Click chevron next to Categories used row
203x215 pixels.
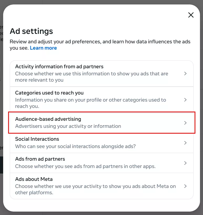coord(185,100)
